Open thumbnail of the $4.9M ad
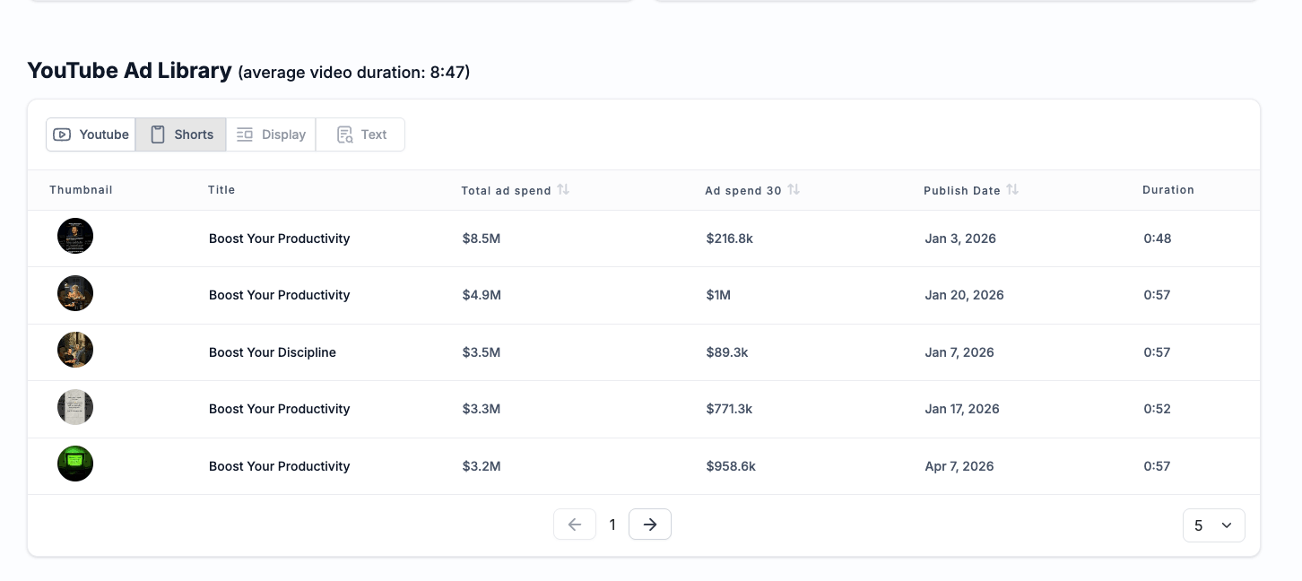Screen dimensions: 1302x581 75,293
